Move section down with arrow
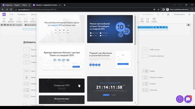Viewport: 195px width, 109px height. point(14,25)
